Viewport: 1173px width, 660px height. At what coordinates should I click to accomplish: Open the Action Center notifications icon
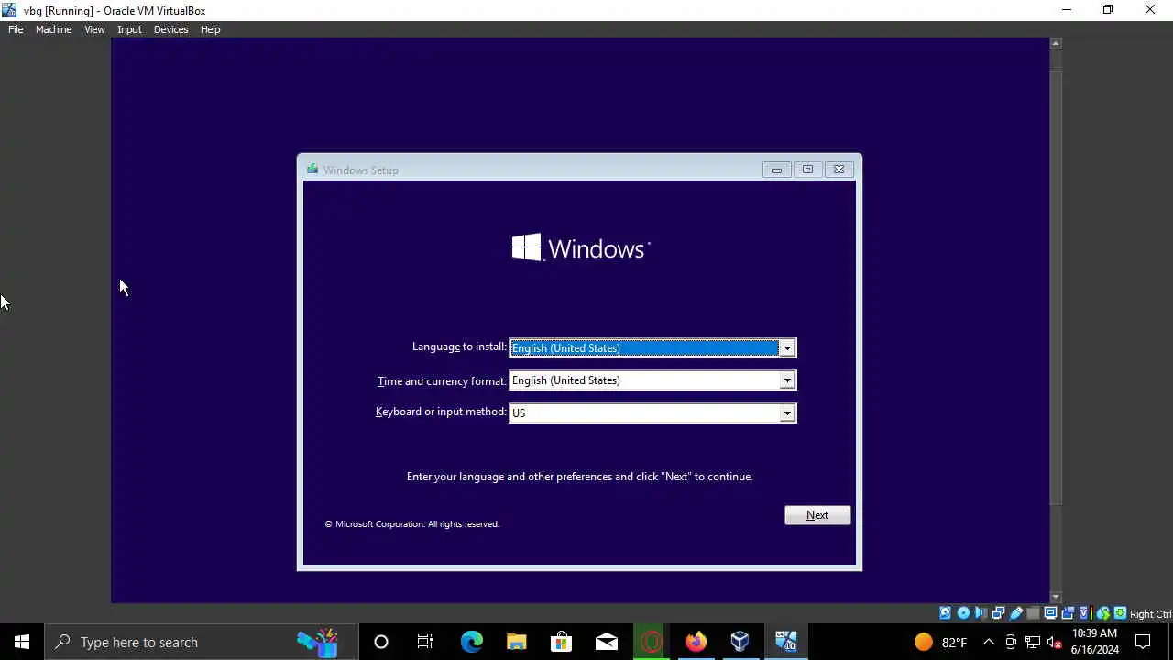pyautogui.click(x=1144, y=642)
